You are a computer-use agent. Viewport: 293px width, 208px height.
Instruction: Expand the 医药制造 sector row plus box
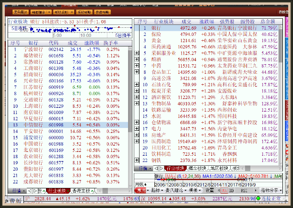(137, 141)
